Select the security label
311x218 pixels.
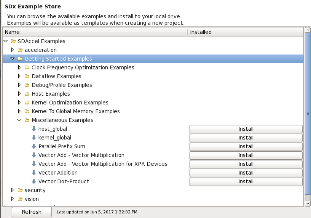(x=35, y=190)
